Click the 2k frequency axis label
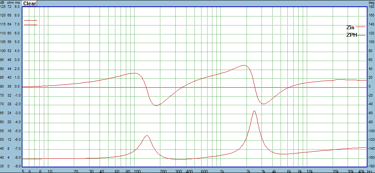Image resolution: width=375 pixels, height=173 pixels. [x=248, y=171]
